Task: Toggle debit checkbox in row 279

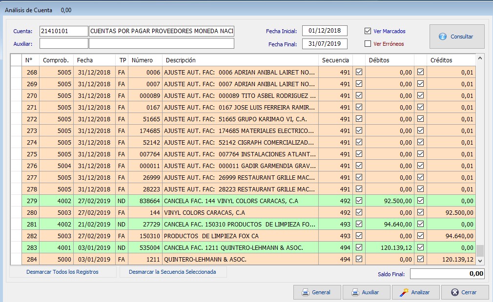Action: click(x=359, y=201)
